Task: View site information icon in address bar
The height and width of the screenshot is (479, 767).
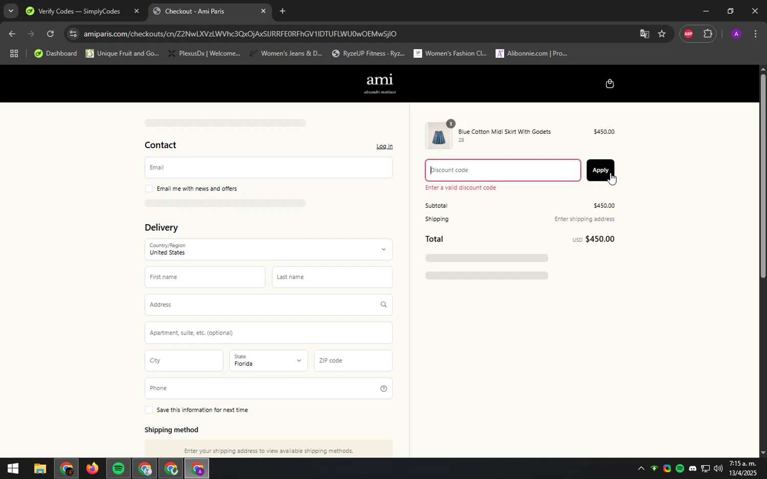Action: pyautogui.click(x=73, y=34)
